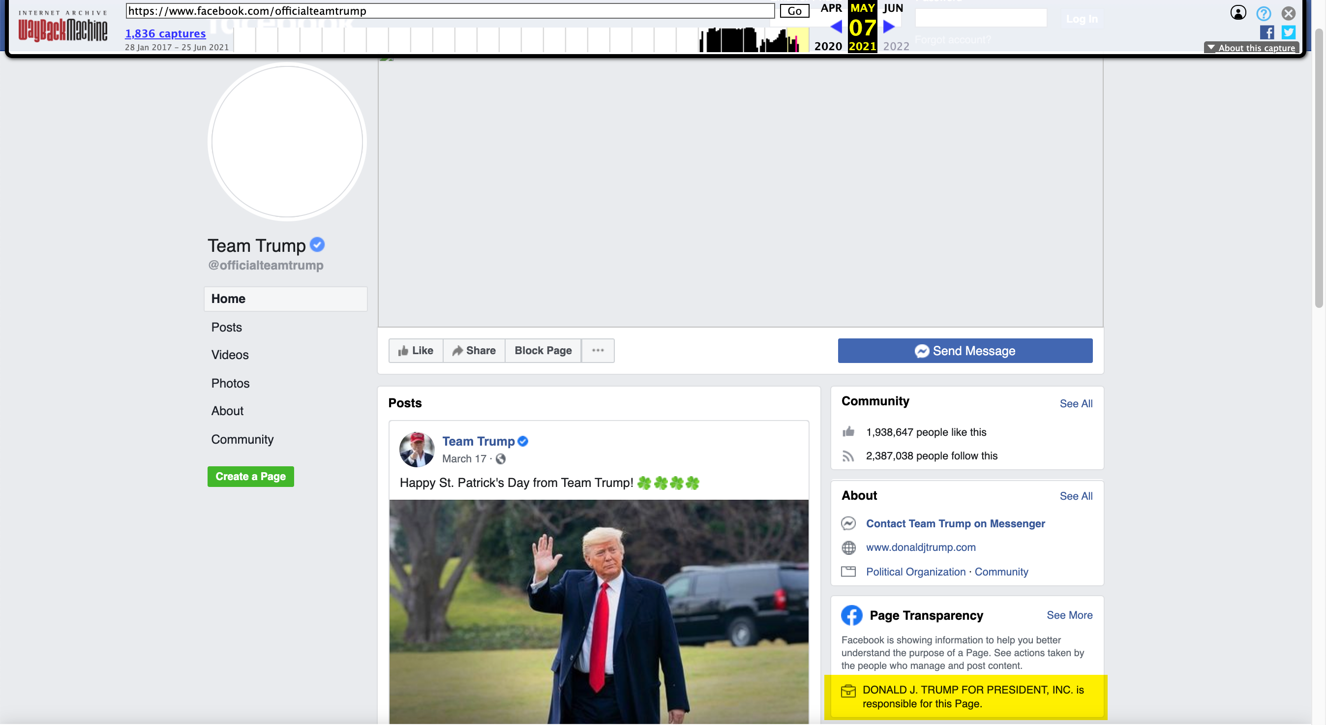
Task: Open the Videos section in the sidebar
Action: tap(230, 355)
